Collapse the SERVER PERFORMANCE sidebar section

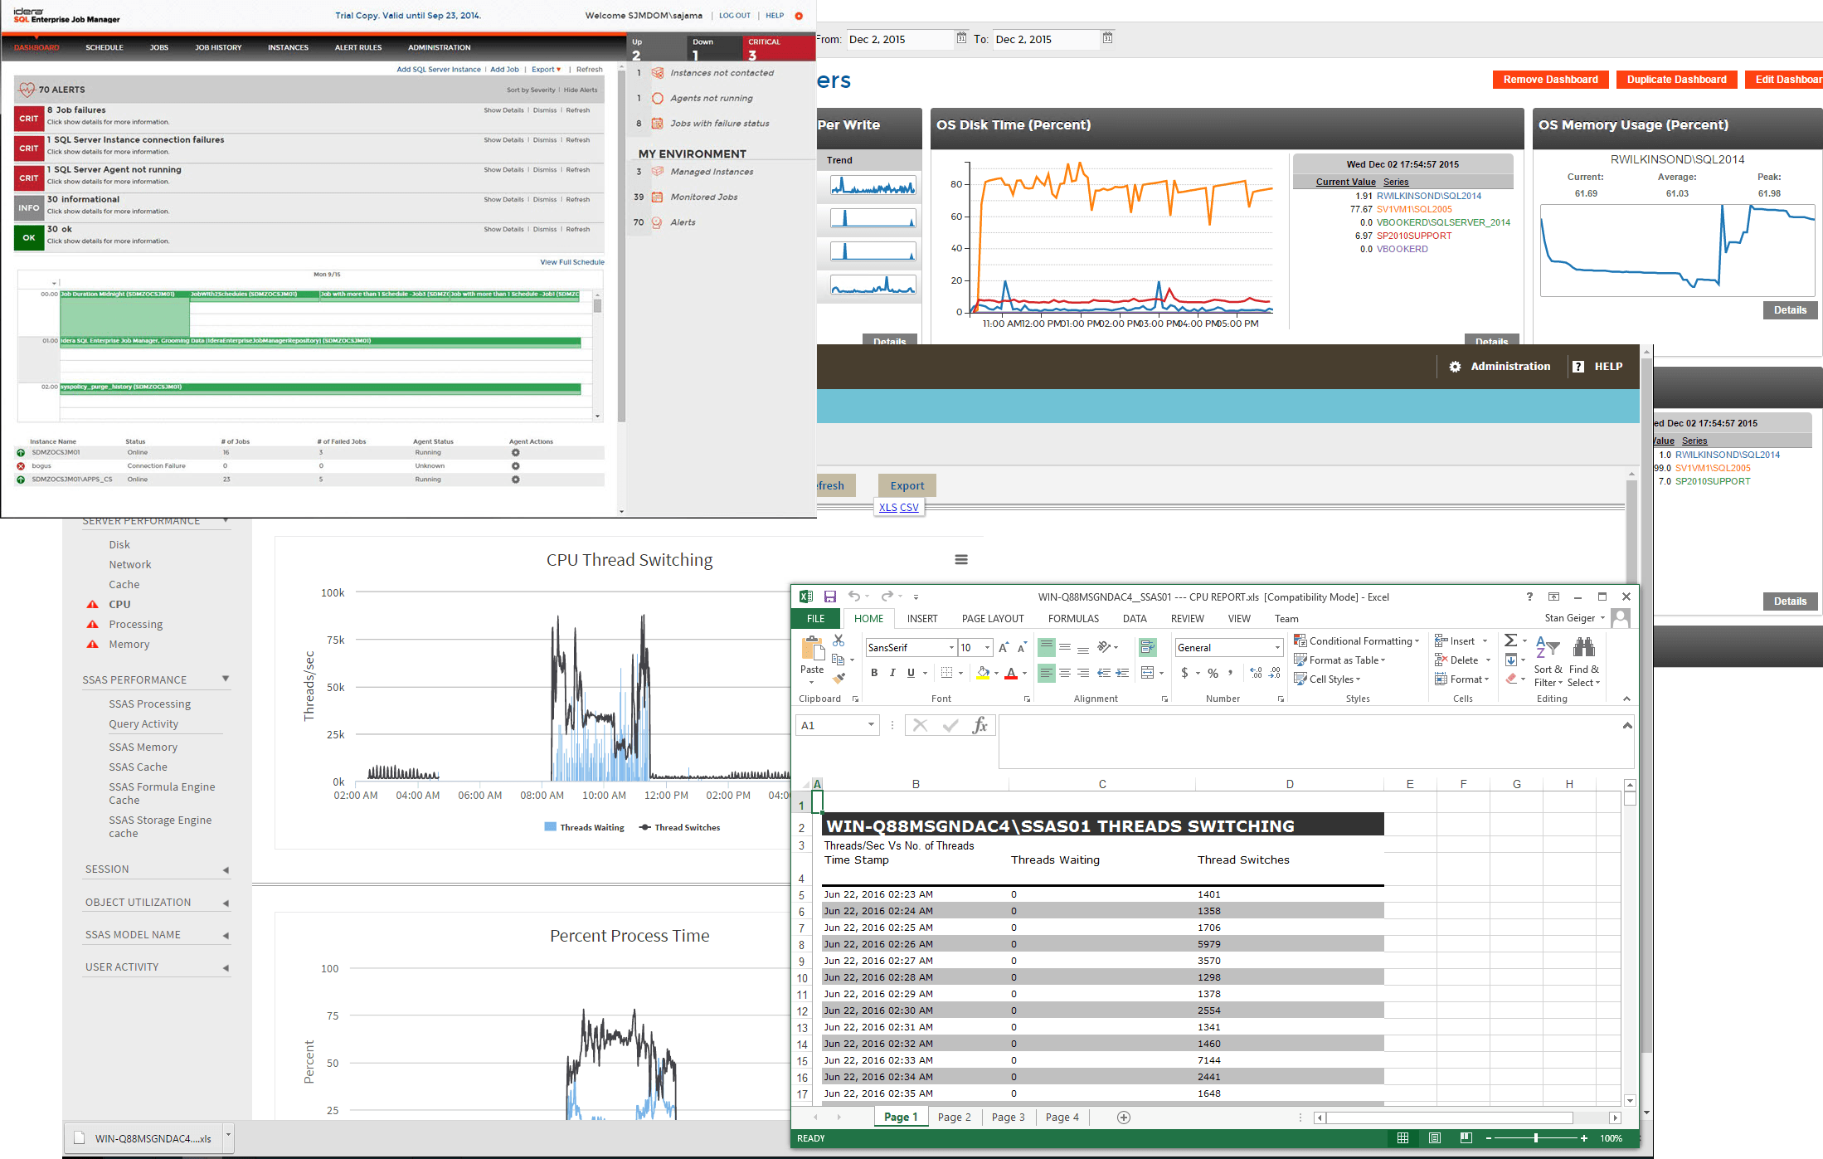226,521
